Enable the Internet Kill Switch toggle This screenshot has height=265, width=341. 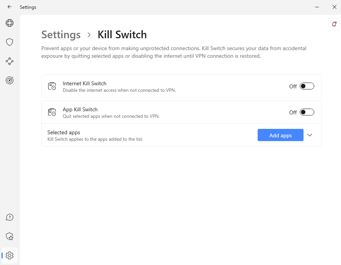pos(307,86)
